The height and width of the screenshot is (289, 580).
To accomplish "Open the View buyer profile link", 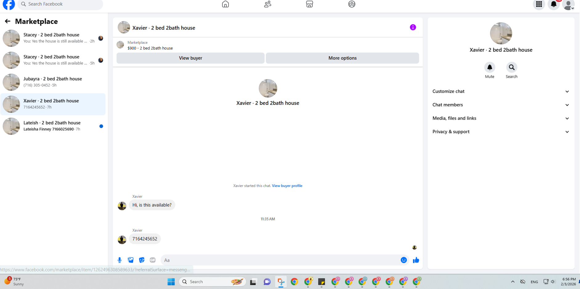I will (287, 186).
